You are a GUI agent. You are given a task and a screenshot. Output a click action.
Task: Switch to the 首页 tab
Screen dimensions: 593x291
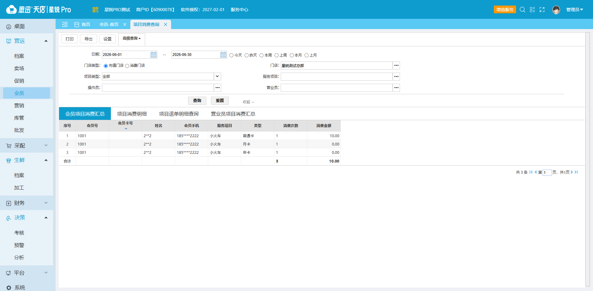[82, 24]
